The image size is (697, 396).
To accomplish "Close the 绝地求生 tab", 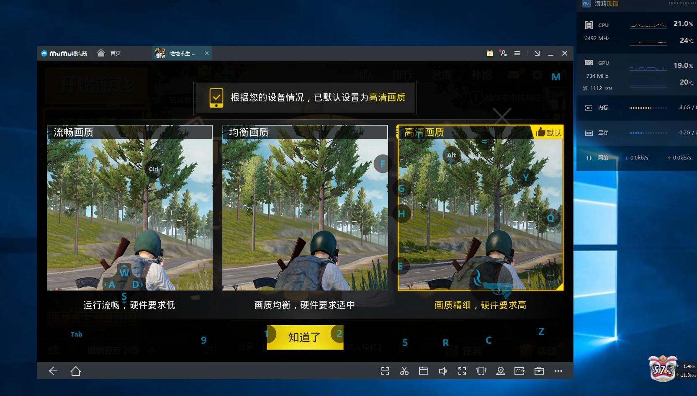I will click(206, 53).
